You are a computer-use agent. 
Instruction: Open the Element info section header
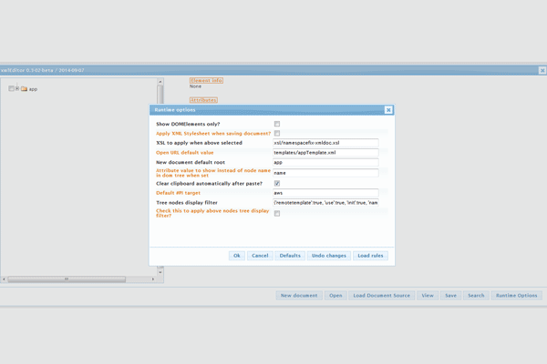click(x=206, y=80)
